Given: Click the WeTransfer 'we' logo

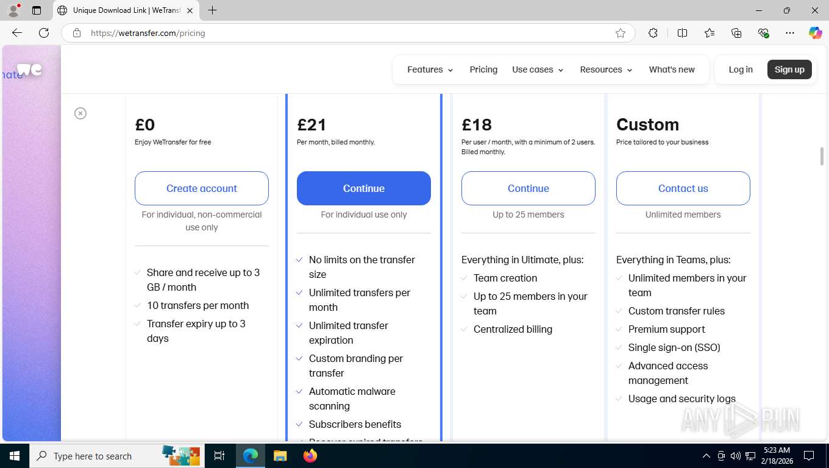Looking at the screenshot, I should coord(29,69).
